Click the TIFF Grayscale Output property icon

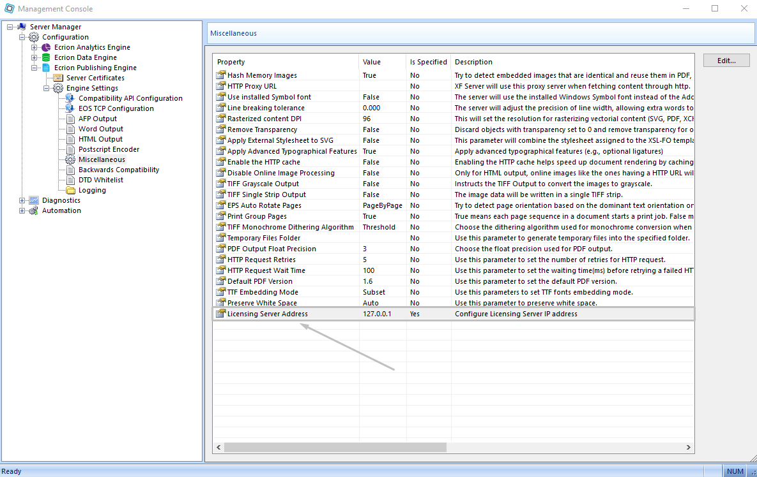[x=220, y=184]
